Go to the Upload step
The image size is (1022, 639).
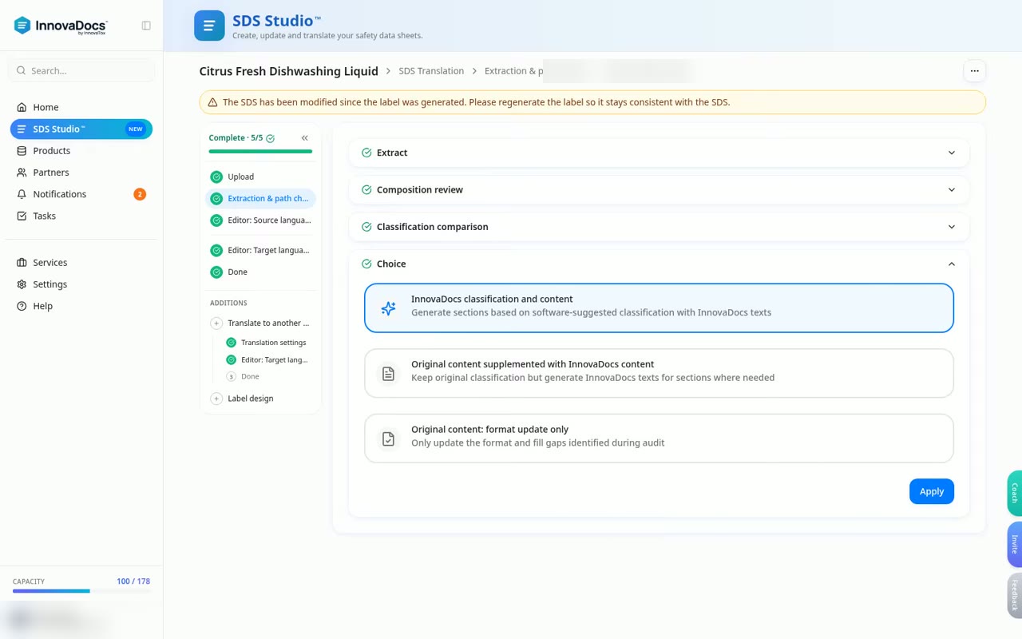[261, 177]
